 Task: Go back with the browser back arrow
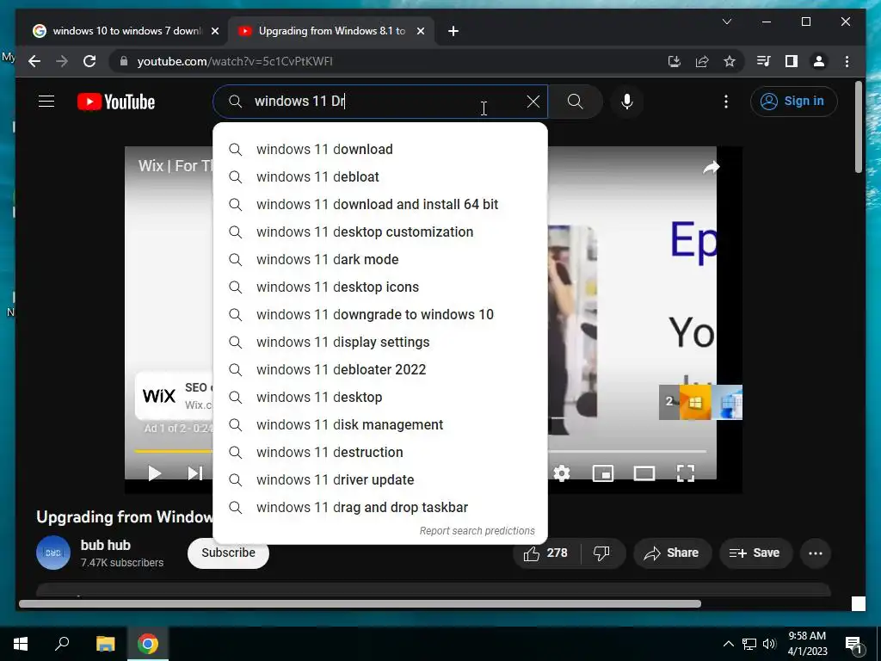[x=34, y=61]
